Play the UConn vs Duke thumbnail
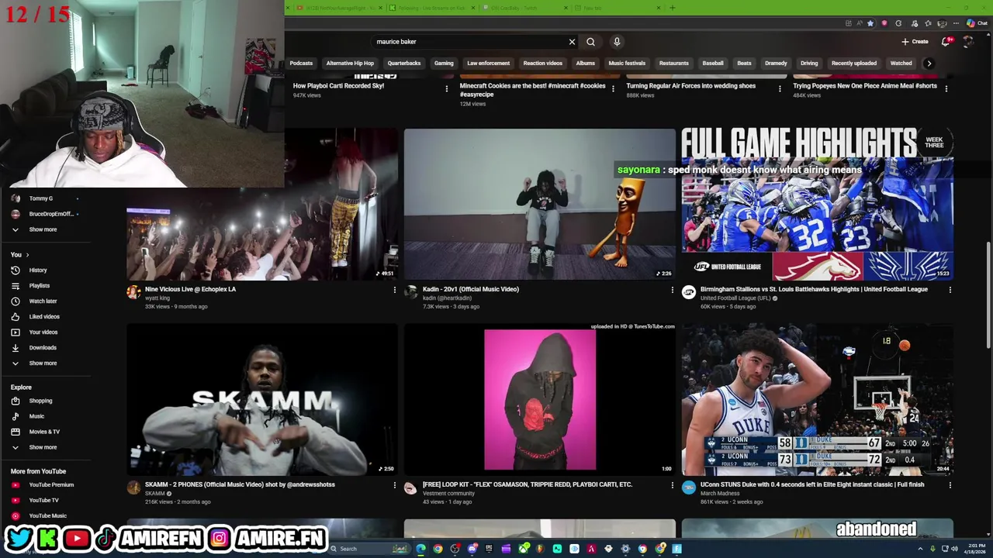This screenshot has width=993, height=558. (818, 399)
